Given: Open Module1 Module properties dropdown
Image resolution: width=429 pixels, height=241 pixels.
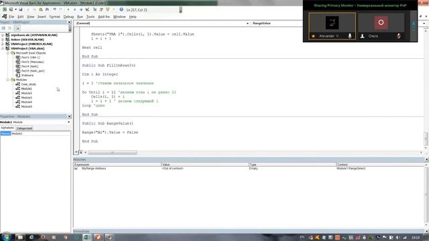Looking at the screenshot, I should [x=68, y=122].
